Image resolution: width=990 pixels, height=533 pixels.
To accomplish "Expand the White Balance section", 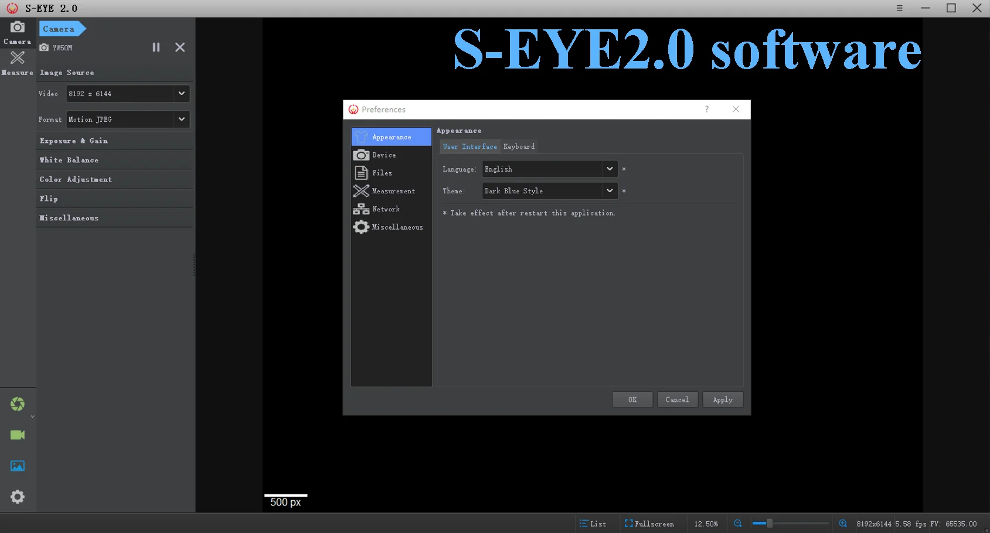I will [x=115, y=160].
